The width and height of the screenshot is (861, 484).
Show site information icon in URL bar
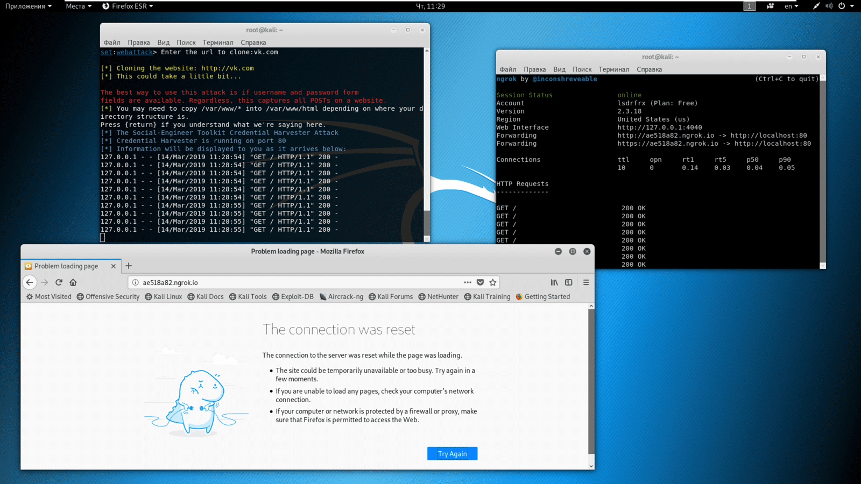[136, 282]
